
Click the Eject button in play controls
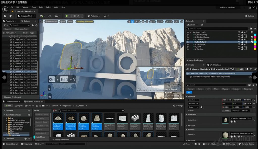[x=78, y=16]
